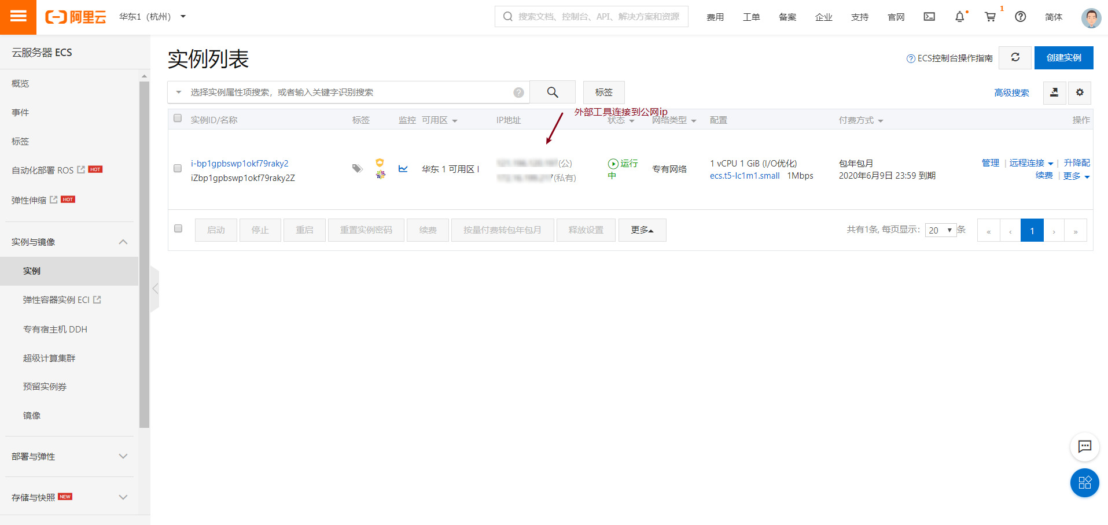Click the search magnifier button
Image resolution: width=1108 pixels, height=525 pixels.
tap(553, 93)
